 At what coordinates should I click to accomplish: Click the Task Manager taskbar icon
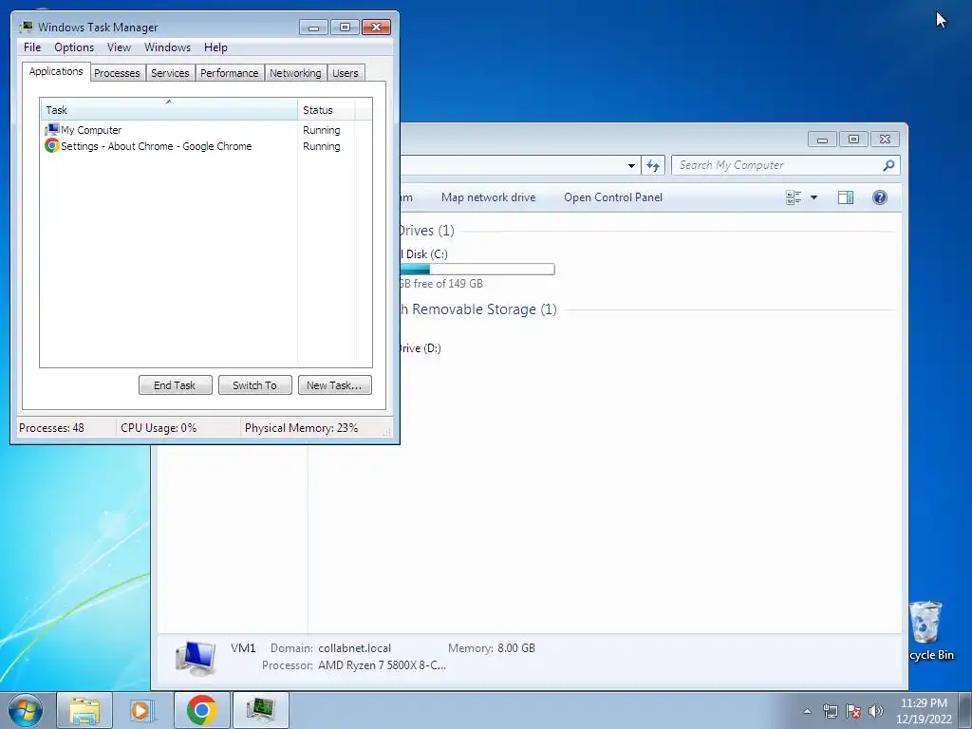260,710
